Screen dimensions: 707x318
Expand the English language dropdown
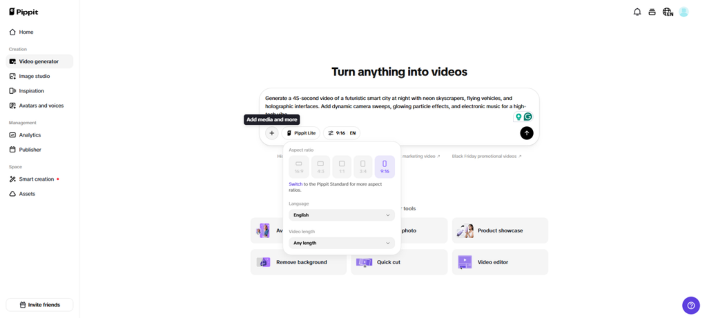pyautogui.click(x=342, y=215)
